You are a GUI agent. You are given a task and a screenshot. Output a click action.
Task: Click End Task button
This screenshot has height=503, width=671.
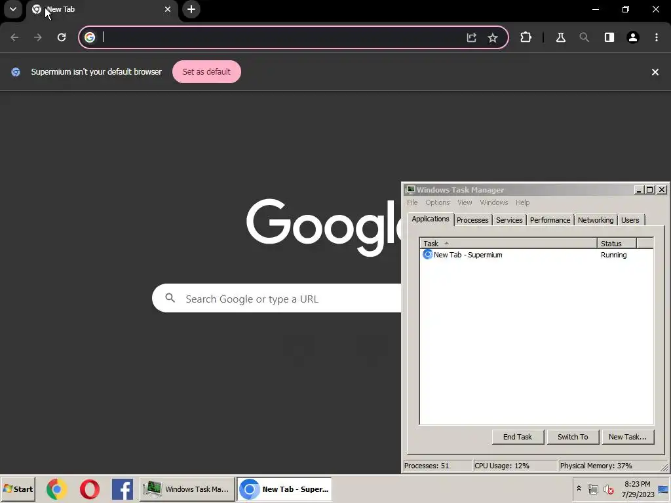pyautogui.click(x=518, y=437)
